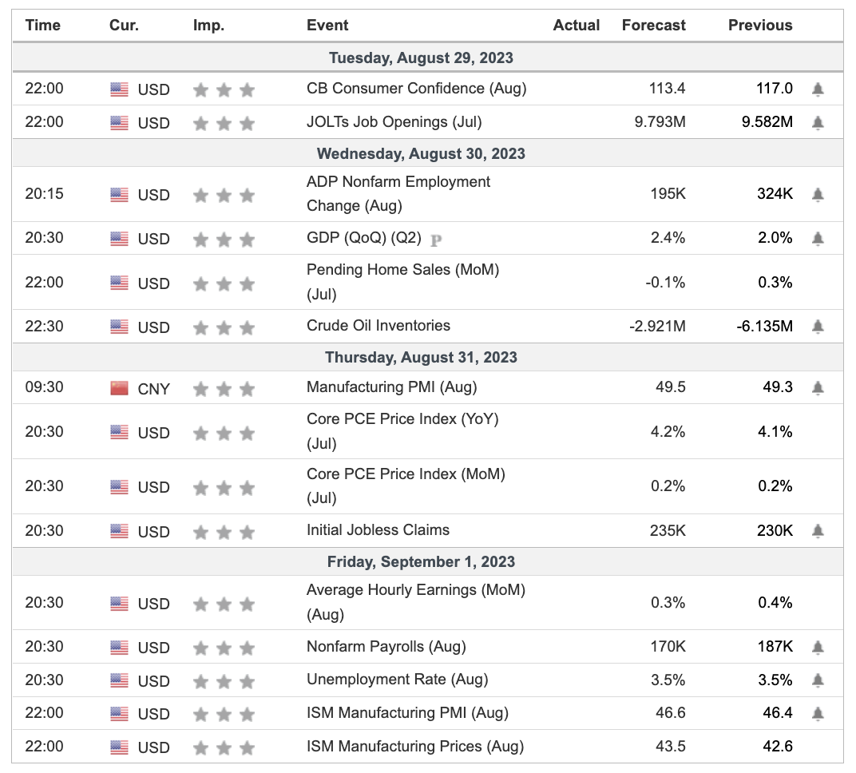Click bell icon for China Manufacturing PMI

coord(818,388)
